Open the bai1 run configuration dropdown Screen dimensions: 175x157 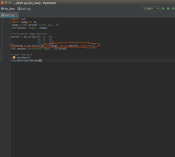pos(158,8)
